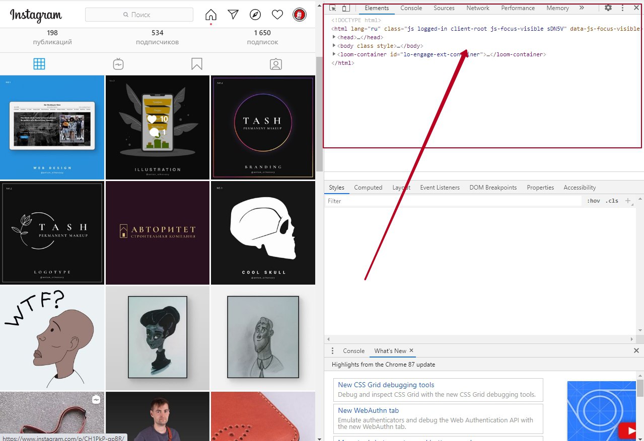Open the drawer Console tab

click(x=353, y=351)
